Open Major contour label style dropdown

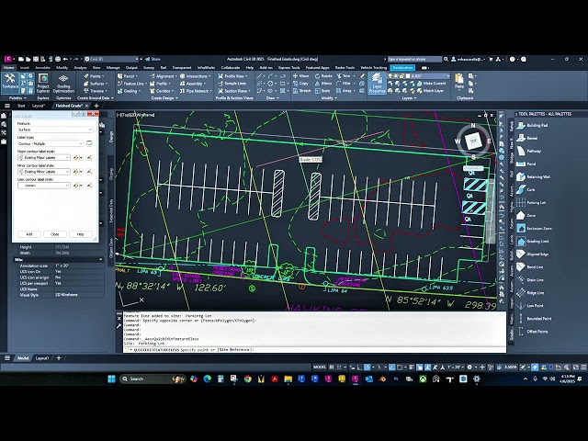tap(44, 157)
